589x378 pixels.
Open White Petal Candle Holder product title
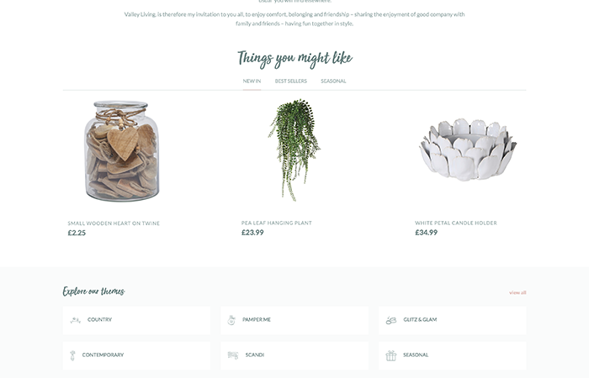pos(456,223)
